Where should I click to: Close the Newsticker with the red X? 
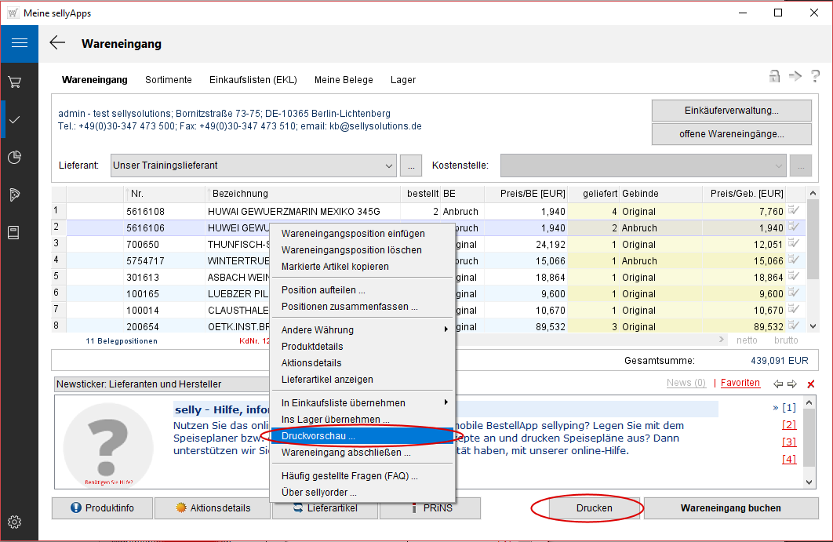click(x=811, y=384)
